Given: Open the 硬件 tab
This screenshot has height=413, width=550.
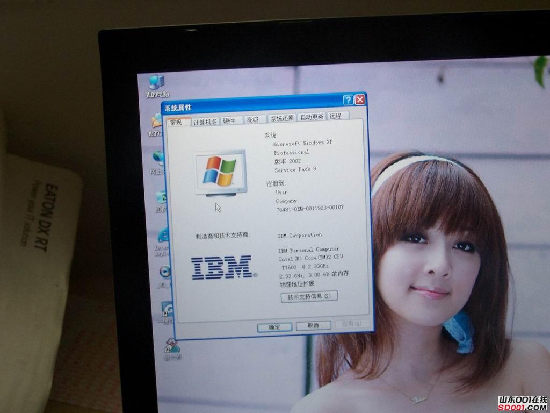Looking at the screenshot, I should click(x=230, y=120).
